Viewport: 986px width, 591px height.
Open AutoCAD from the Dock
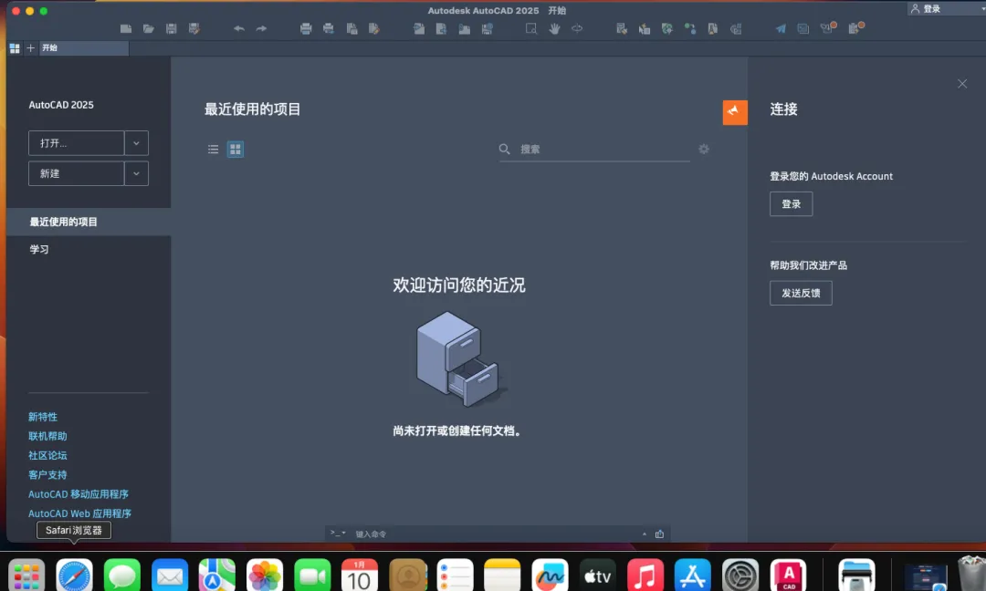point(788,575)
